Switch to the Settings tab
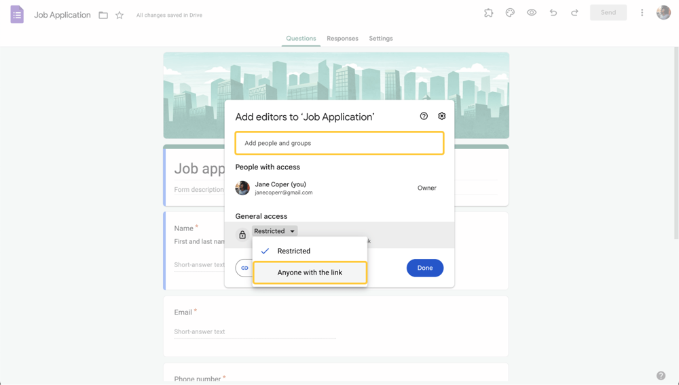Viewport: 679px width, 385px height. tap(381, 39)
